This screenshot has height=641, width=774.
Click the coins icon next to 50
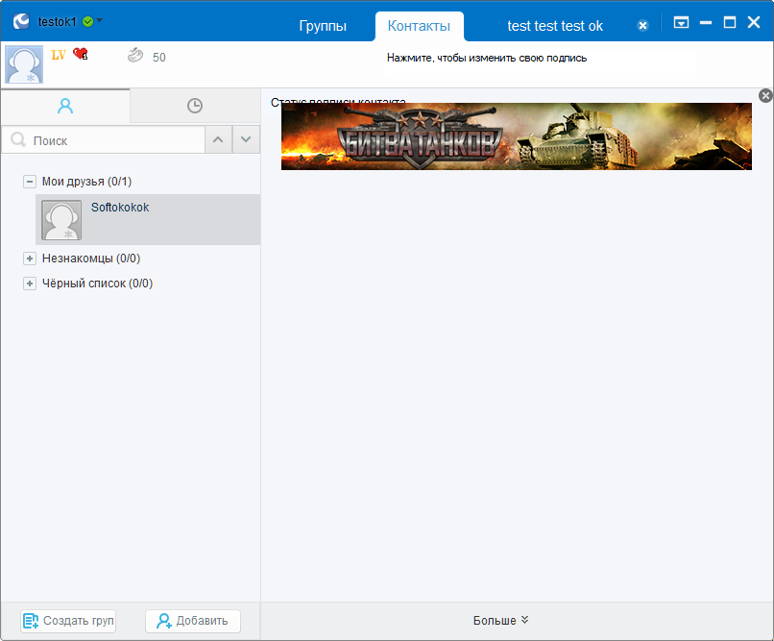click(135, 56)
